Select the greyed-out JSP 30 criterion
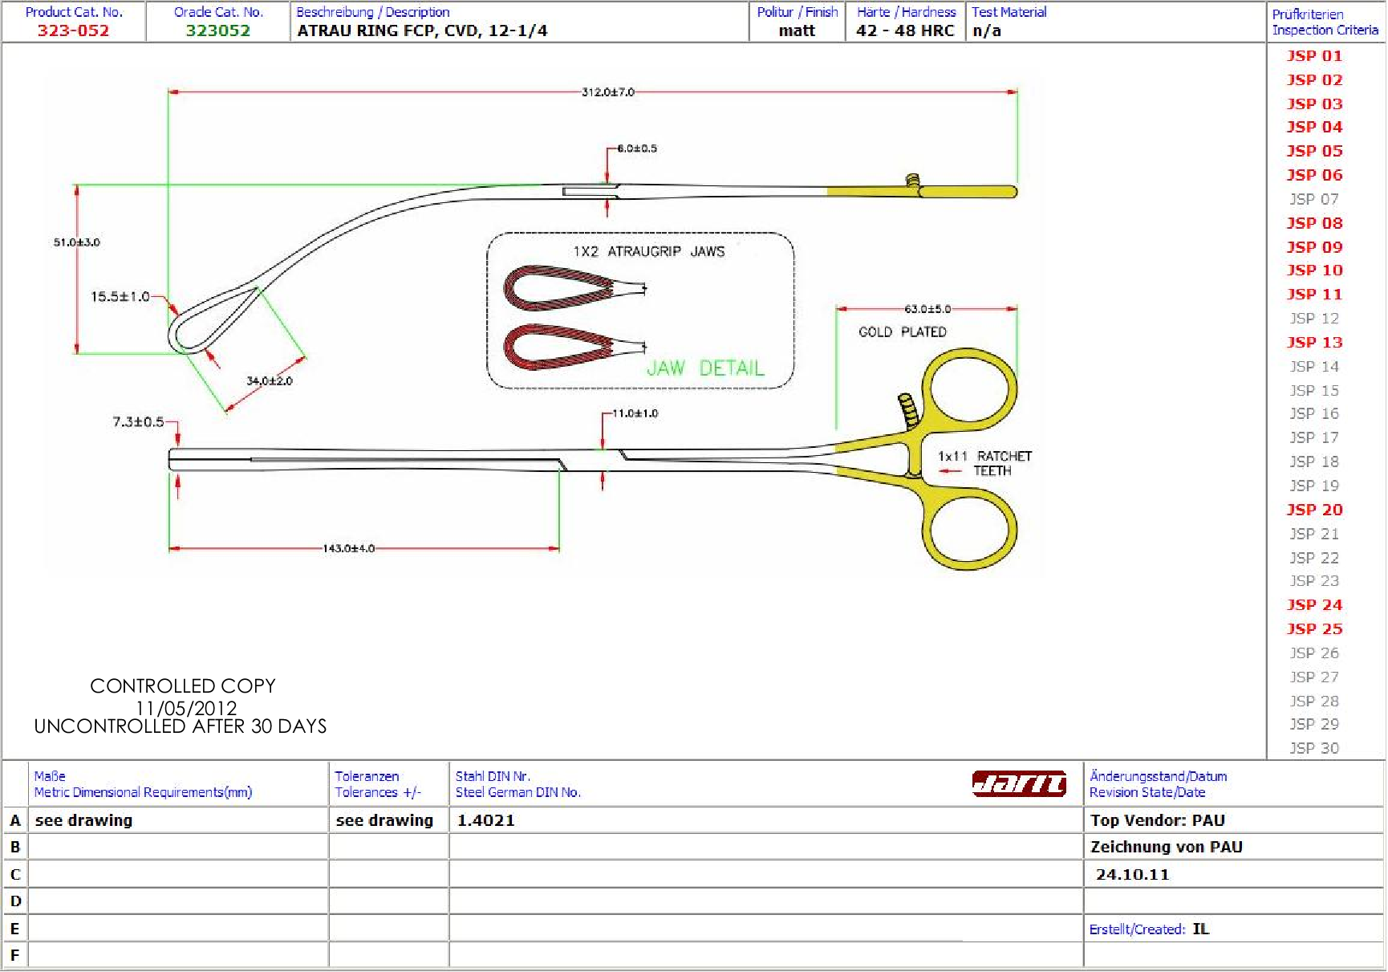This screenshot has height=972, width=1388. (1314, 748)
